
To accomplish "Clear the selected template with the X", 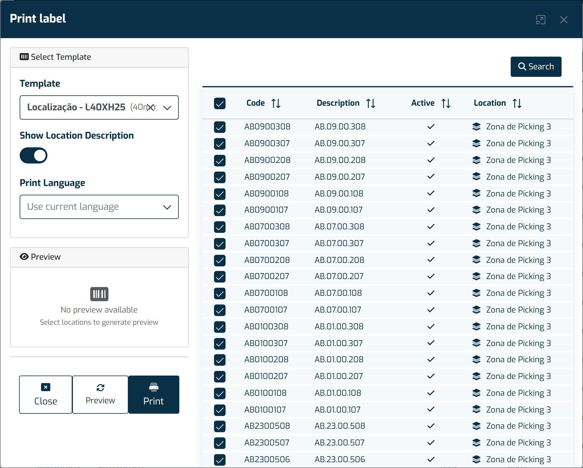I will click(x=150, y=107).
